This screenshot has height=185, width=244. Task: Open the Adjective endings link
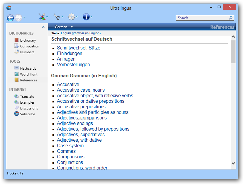pos(75,123)
